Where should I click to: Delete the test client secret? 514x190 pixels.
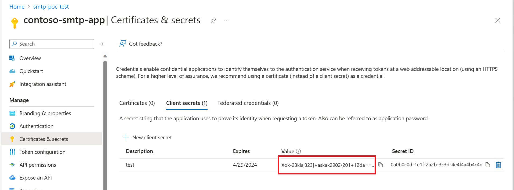[x=498, y=165]
